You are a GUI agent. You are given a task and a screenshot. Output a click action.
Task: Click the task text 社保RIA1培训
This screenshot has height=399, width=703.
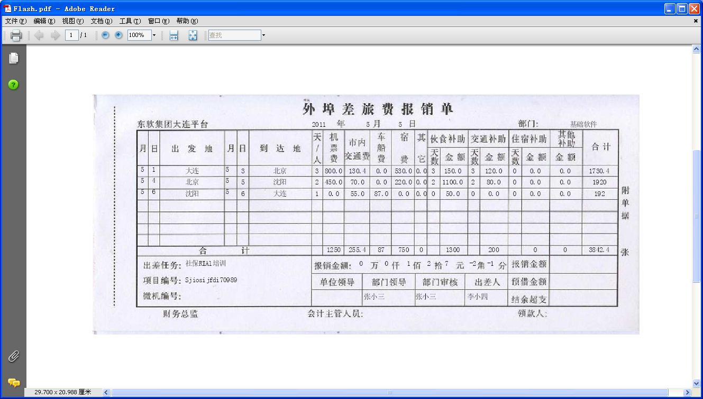(x=206, y=263)
